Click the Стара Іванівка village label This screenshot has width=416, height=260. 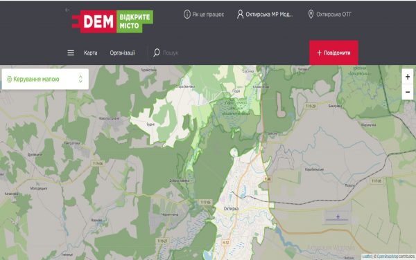click(185, 86)
